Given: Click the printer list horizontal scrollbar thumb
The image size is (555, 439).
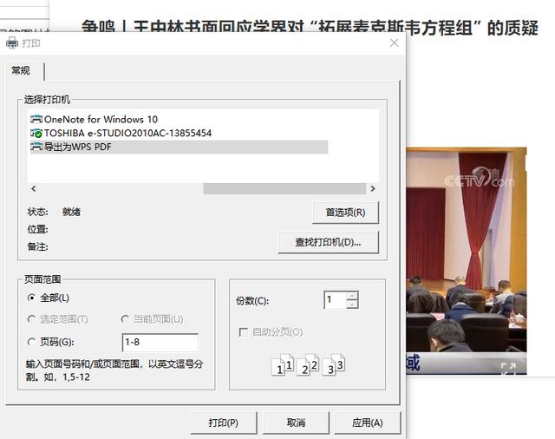Looking at the screenshot, I should tap(284, 188).
